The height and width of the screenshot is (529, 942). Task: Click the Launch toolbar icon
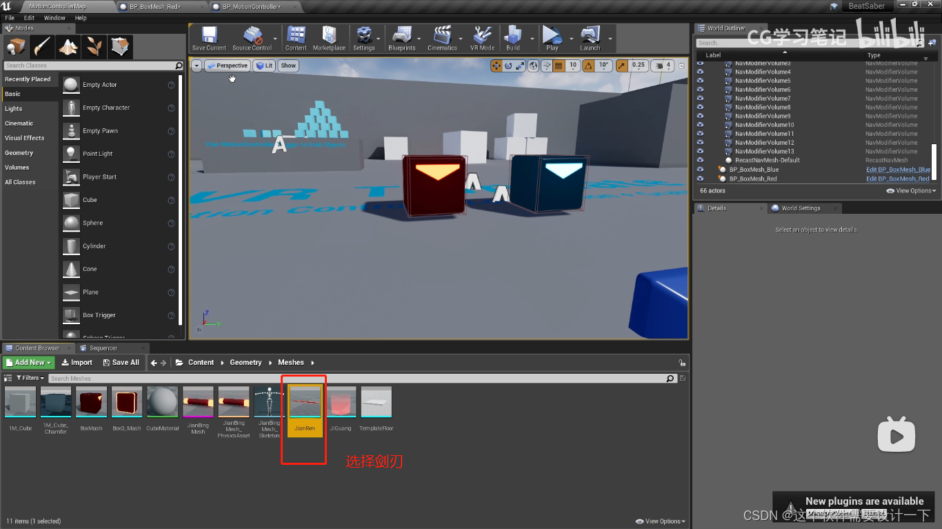[x=590, y=39]
